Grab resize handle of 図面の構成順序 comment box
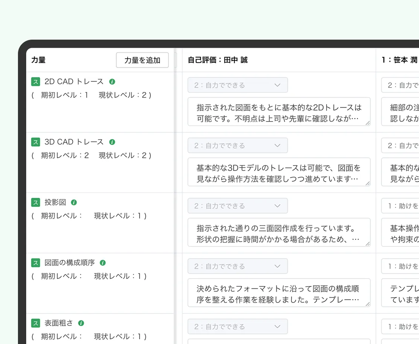 coord(368,304)
